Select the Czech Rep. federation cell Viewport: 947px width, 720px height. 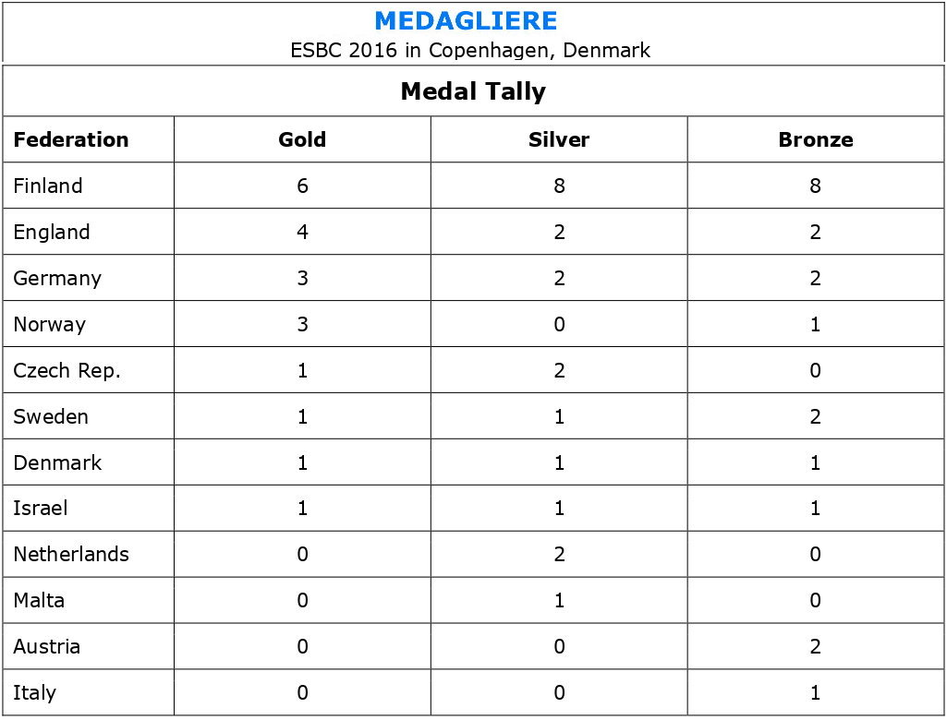[x=67, y=371]
